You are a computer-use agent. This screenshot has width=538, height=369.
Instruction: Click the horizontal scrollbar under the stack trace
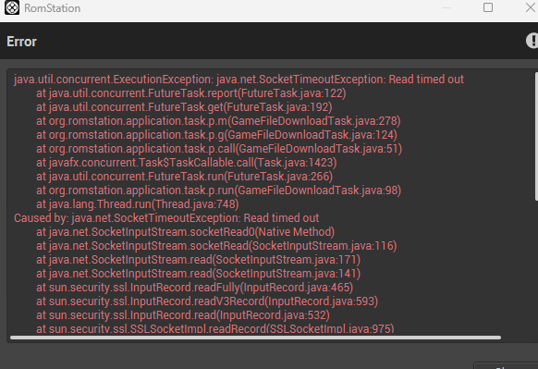pos(256,338)
